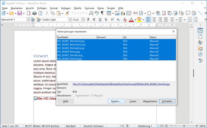The width and height of the screenshot is (207, 128).
Task: Open the highlighting color dropdown arrow
Action: click(x=143, y=20)
